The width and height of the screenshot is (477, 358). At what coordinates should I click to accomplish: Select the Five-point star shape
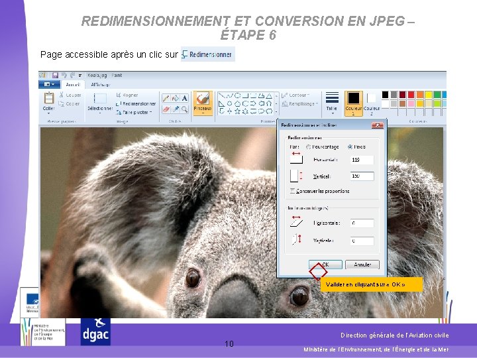[238, 111]
